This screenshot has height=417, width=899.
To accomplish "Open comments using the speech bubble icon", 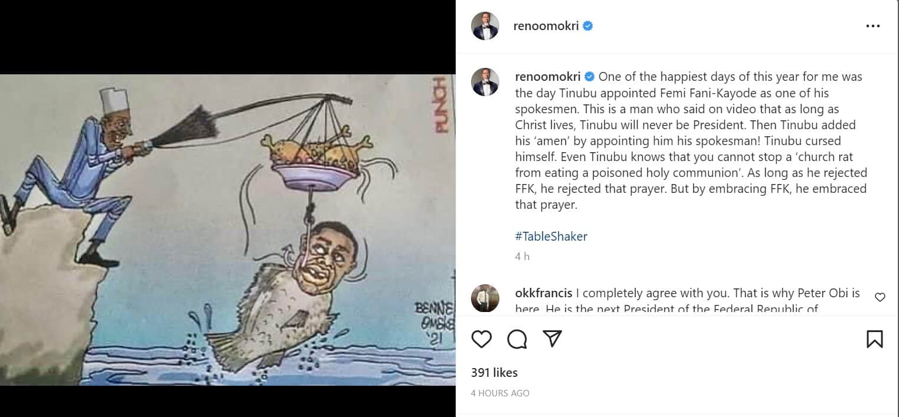I will point(517,339).
